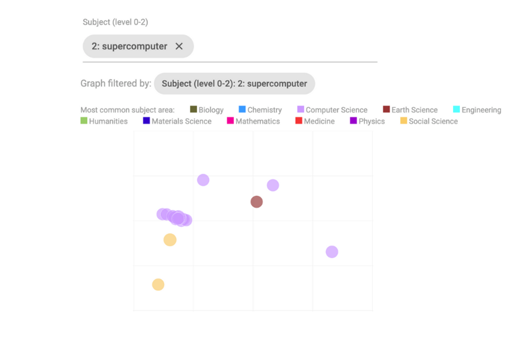
Task: Select the purple point left of the red point
Action: tap(203, 180)
